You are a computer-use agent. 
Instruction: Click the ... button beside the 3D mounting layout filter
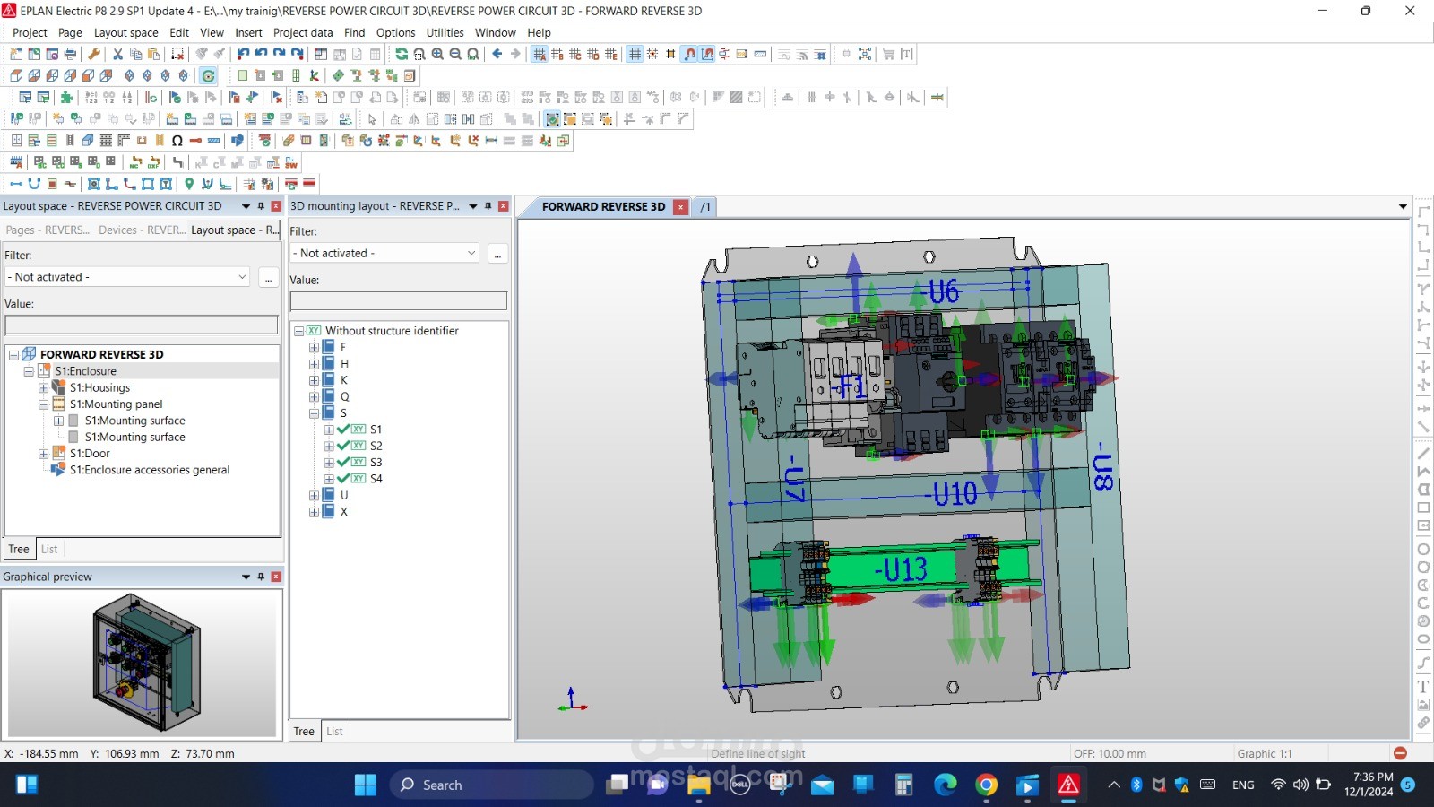[x=497, y=255]
